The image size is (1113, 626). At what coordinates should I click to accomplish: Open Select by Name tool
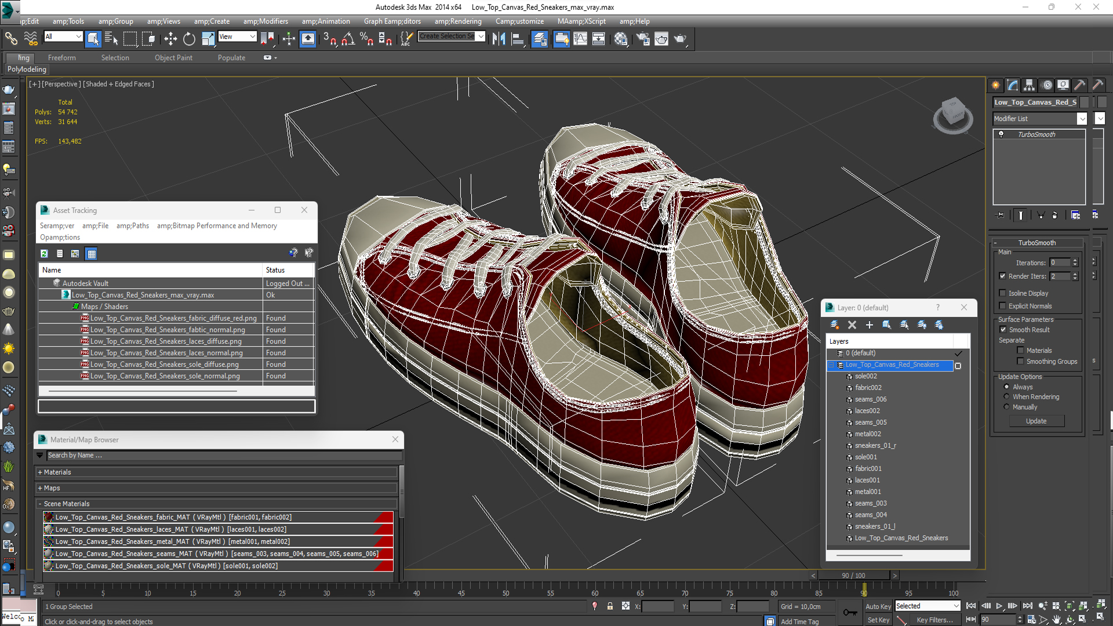111,39
